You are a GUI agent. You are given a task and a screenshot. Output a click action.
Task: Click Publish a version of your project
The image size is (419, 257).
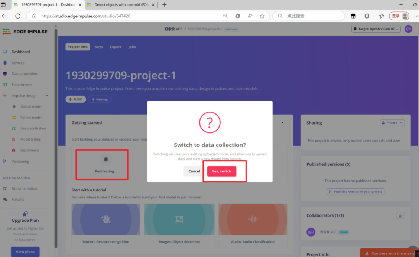[355, 192]
